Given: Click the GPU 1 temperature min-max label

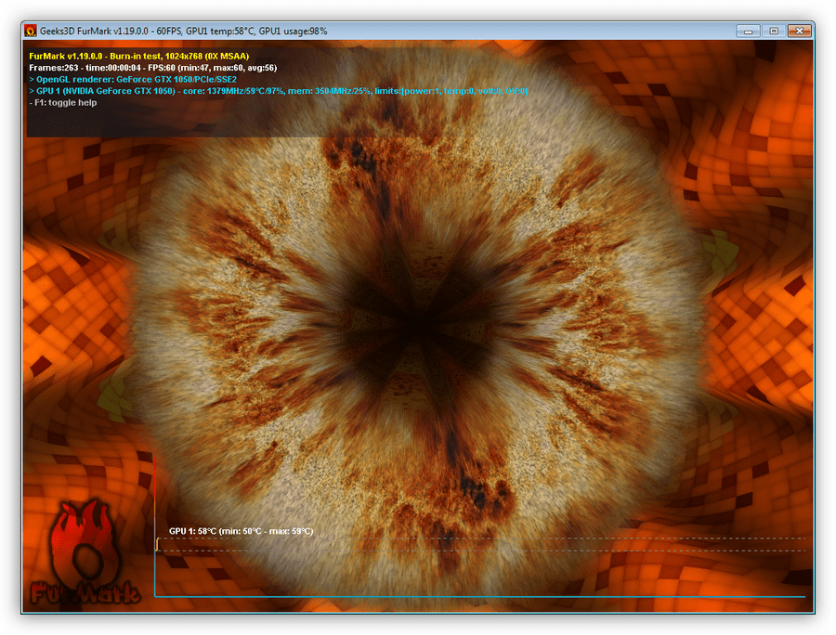Looking at the screenshot, I should point(241,531).
